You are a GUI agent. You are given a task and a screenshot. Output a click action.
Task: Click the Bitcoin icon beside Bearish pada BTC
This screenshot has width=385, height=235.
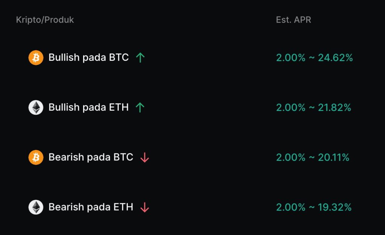click(36, 157)
